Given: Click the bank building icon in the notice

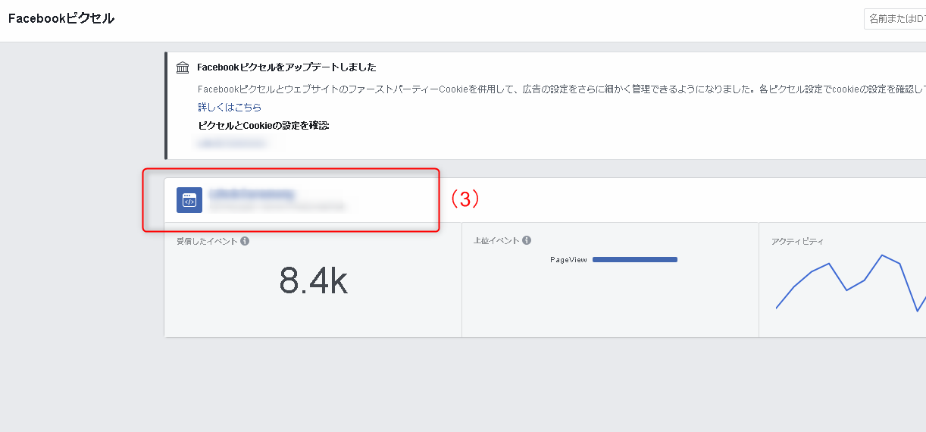Looking at the screenshot, I should click(183, 67).
